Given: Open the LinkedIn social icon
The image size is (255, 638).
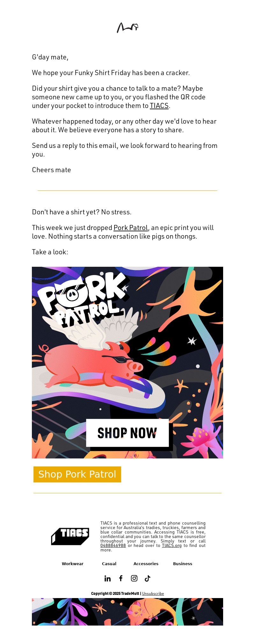Looking at the screenshot, I should pos(107,578).
